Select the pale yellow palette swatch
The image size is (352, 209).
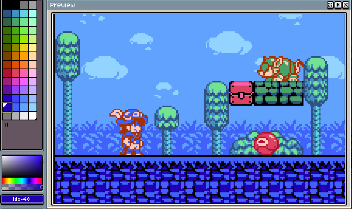[x=33, y=48]
